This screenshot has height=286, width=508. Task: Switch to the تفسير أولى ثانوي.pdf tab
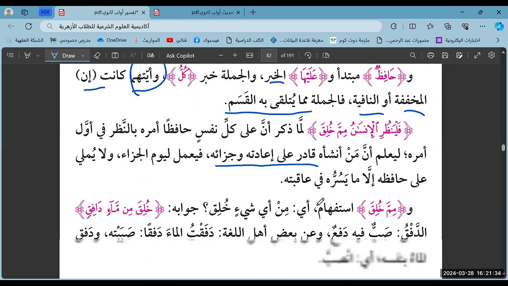coord(102,12)
